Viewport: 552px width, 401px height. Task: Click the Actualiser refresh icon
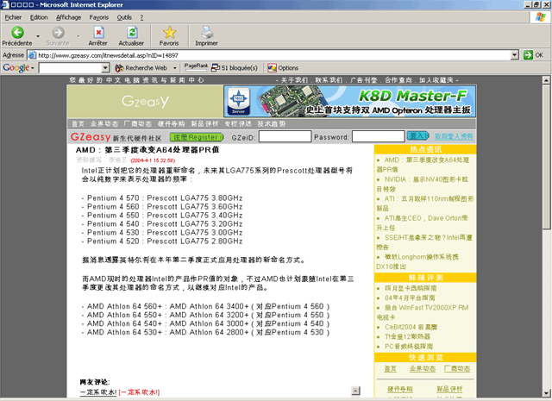click(x=132, y=33)
